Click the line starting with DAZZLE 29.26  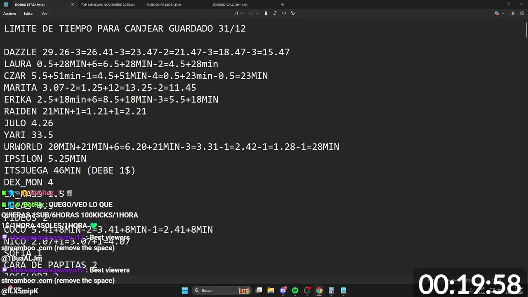[147, 52]
